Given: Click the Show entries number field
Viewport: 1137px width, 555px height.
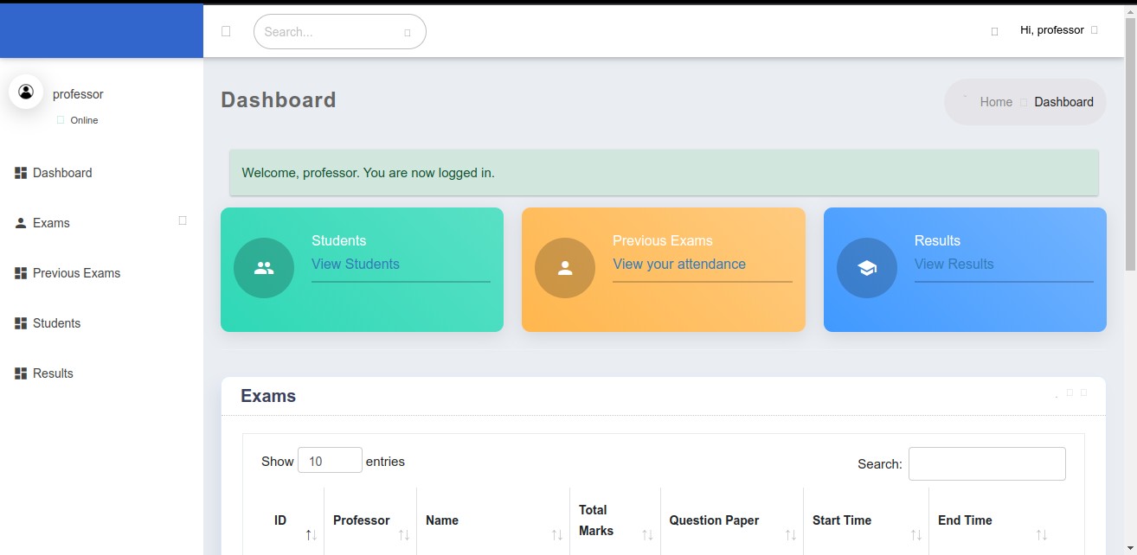Looking at the screenshot, I should (x=330, y=461).
